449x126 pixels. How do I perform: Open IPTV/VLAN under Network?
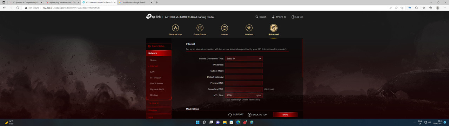pos(156,78)
